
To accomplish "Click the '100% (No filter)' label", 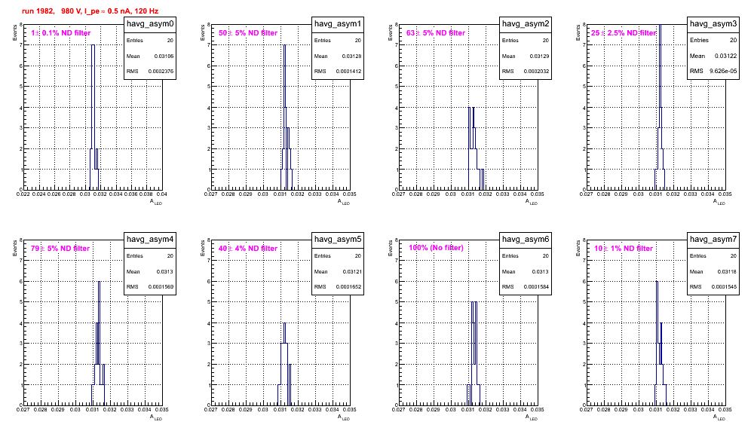I will coord(437,248).
